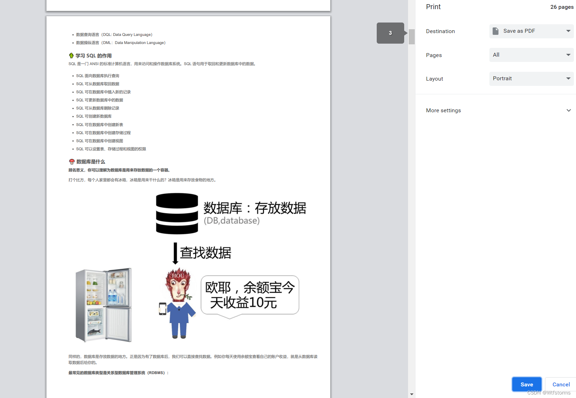Click the bullet 'SQL 可在数据库中创建视图'

(x=100, y=141)
